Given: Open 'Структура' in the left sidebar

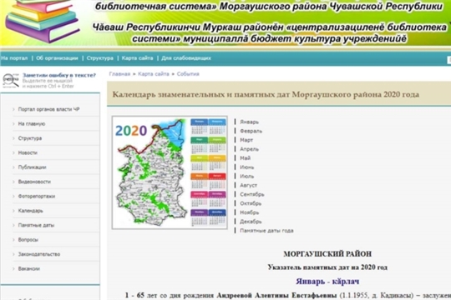Looking at the screenshot, I should point(30,138).
